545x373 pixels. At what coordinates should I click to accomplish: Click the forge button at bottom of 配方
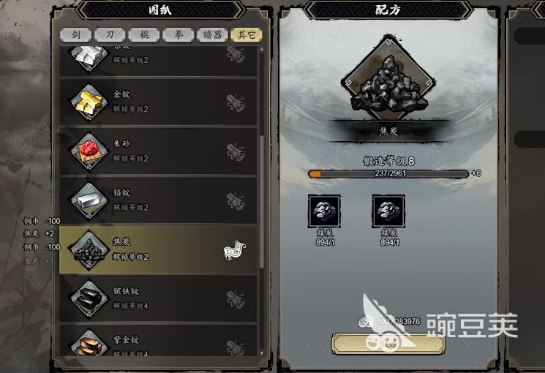tap(388, 344)
